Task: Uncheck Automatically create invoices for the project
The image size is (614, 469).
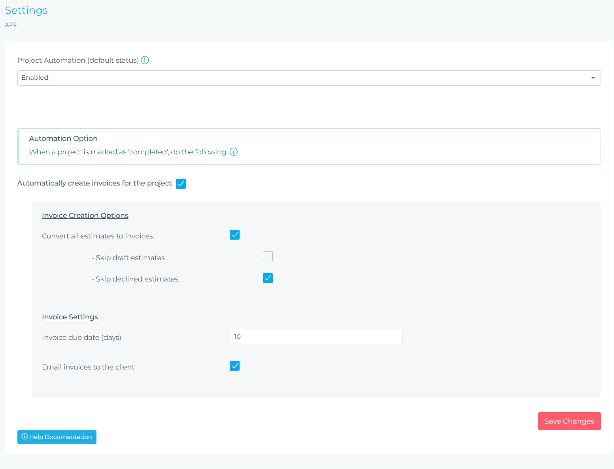Action: [x=181, y=184]
